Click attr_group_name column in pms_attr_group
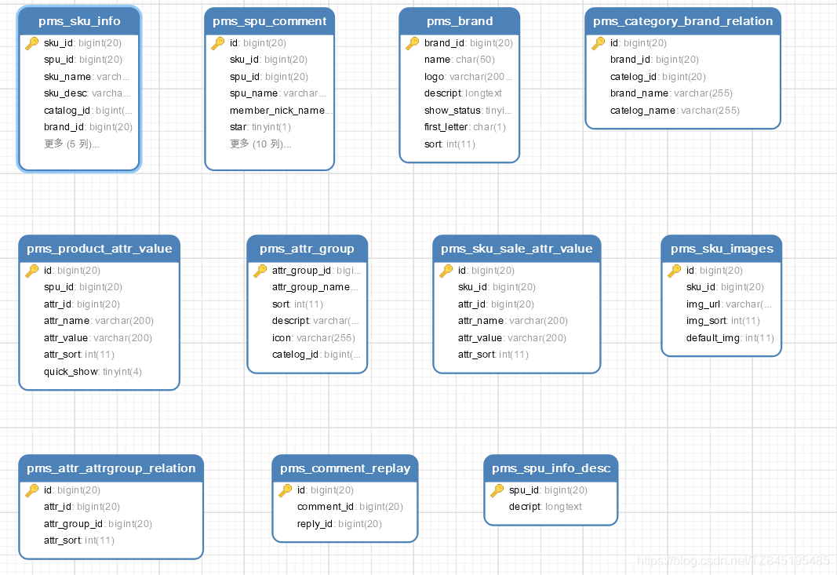The image size is (837, 575). click(315, 287)
